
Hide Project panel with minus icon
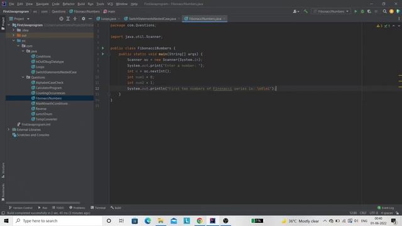tap(90, 19)
